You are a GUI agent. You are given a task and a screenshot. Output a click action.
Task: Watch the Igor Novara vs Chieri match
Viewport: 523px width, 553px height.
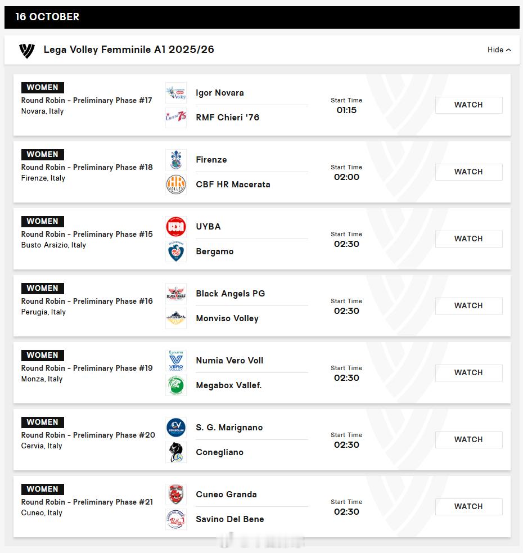pyautogui.click(x=468, y=105)
